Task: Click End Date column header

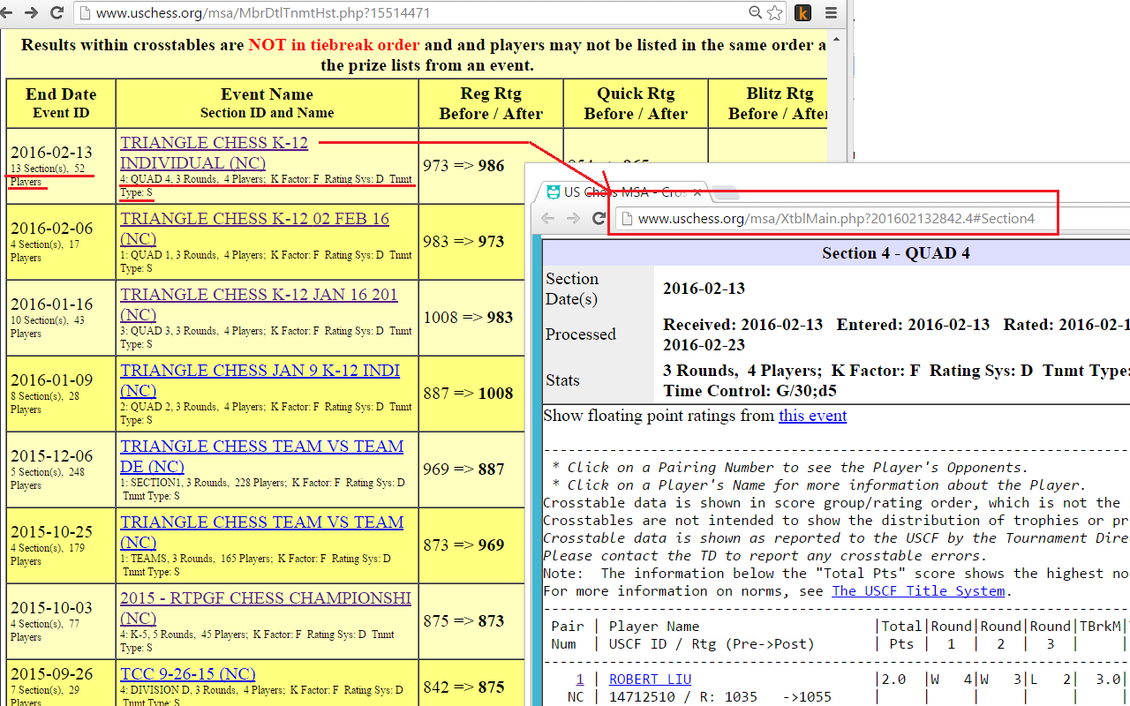Action: click(x=61, y=103)
